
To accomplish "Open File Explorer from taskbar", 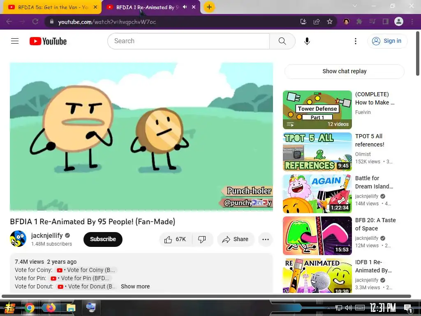I will 71,308.
